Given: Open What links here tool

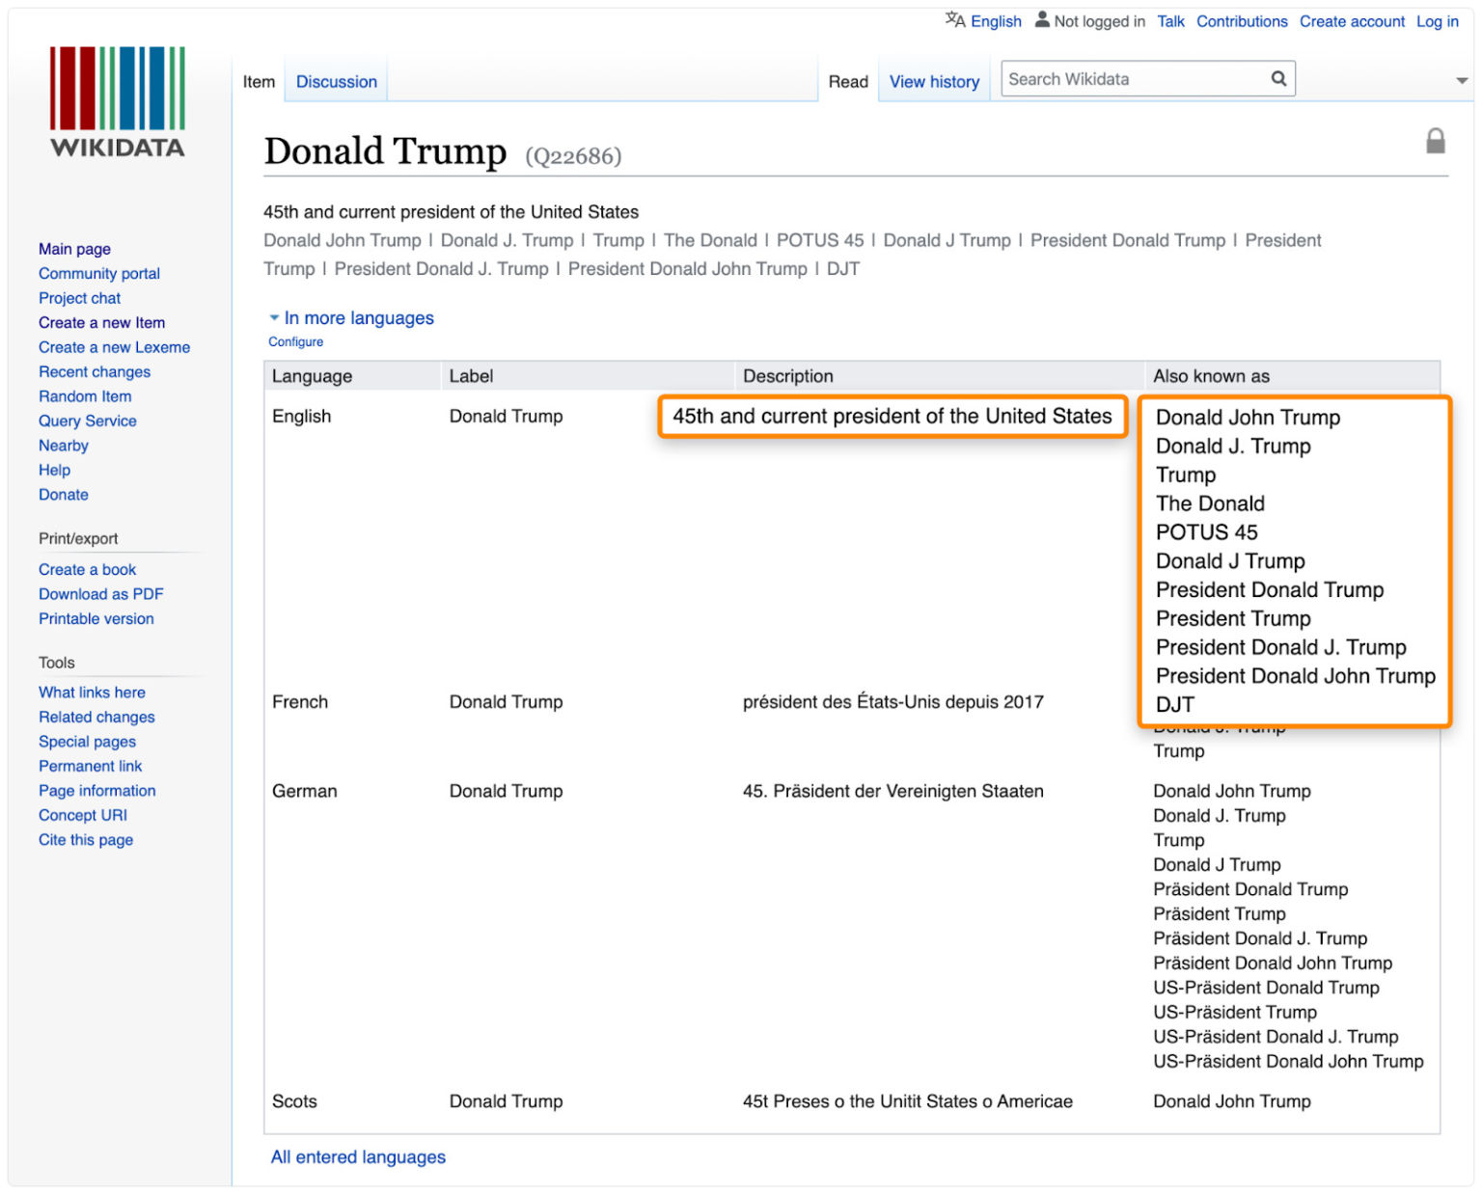Looking at the screenshot, I should [x=92, y=692].
